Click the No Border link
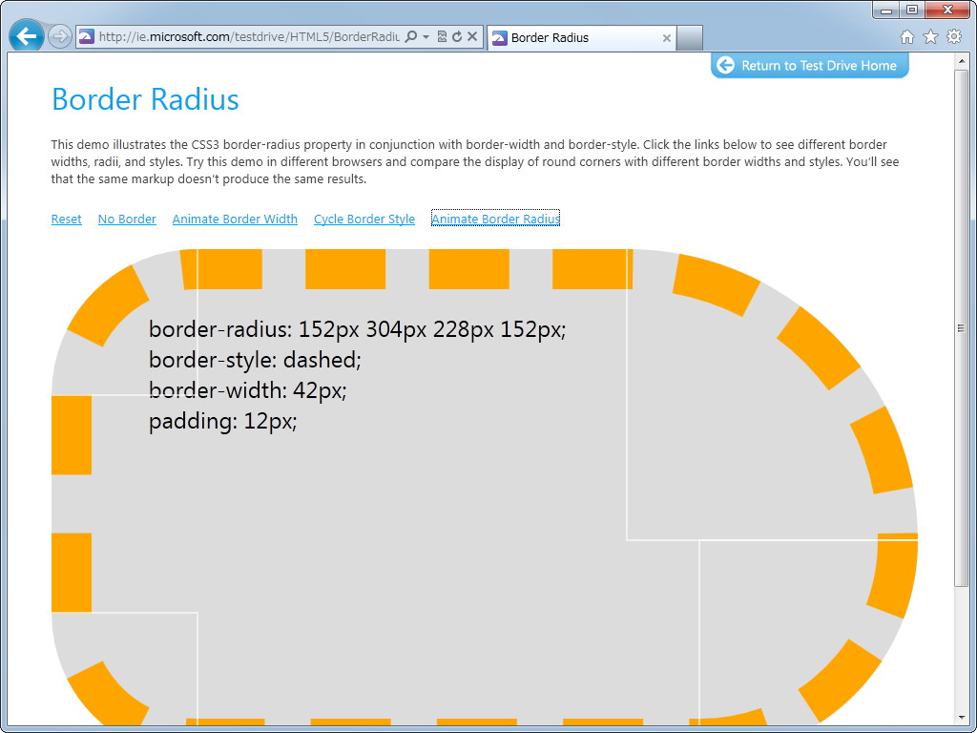 127,219
